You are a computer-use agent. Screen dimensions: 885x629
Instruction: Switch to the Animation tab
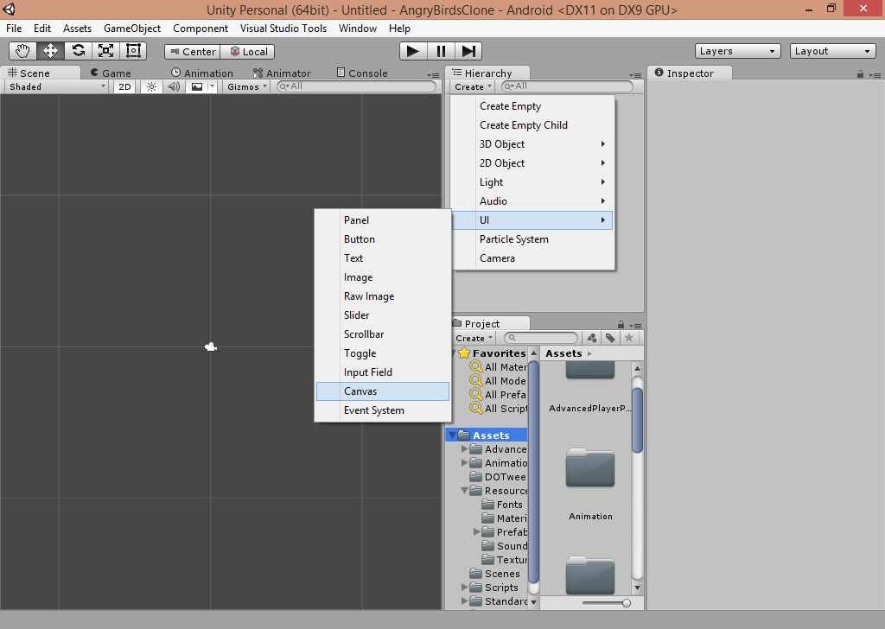click(202, 73)
